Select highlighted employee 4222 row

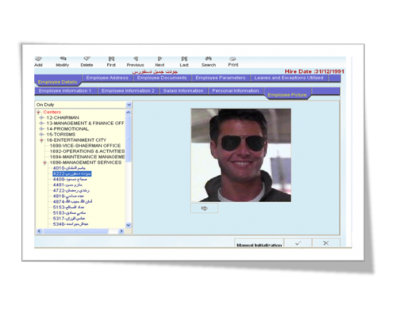(x=72, y=174)
